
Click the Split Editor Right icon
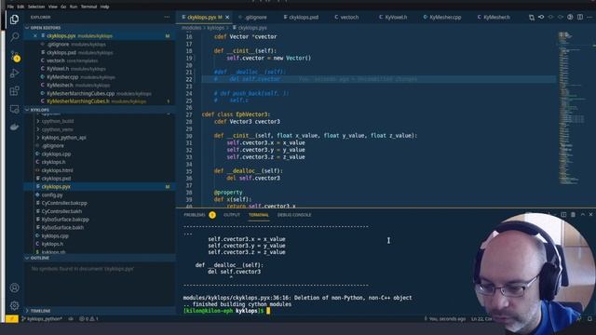(x=580, y=17)
